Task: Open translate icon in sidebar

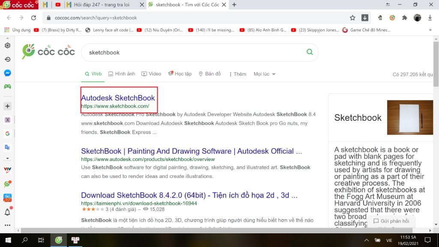Action: pos(8,148)
